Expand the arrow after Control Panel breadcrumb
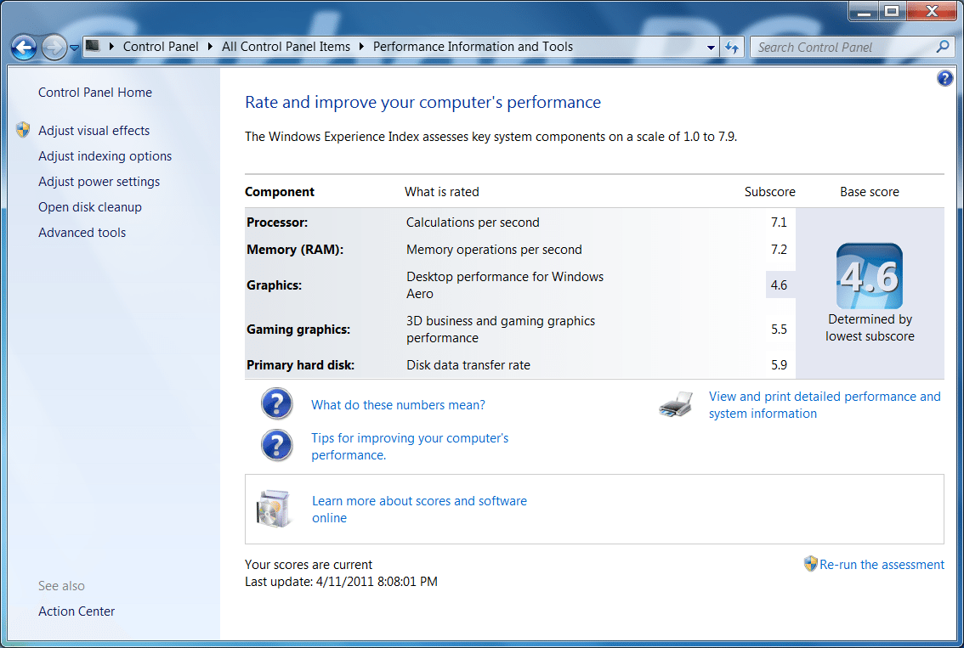This screenshot has height=648, width=964. 210,47
